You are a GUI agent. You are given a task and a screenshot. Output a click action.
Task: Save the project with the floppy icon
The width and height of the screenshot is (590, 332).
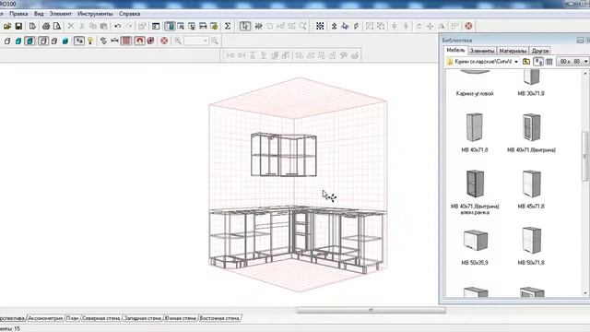pos(18,26)
